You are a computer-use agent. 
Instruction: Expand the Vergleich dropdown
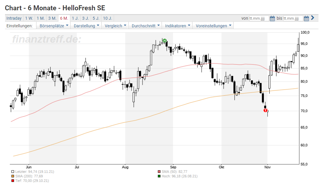115,26
